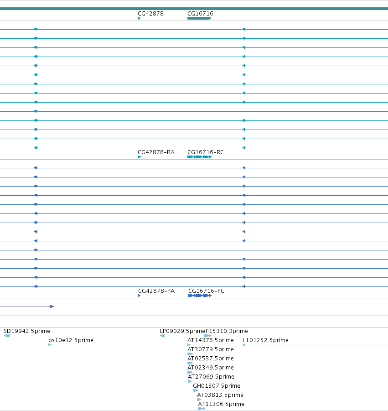The image size is (388, 411).
Task: Select the AT02537.5prime EST label
Action: click(x=210, y=359)
